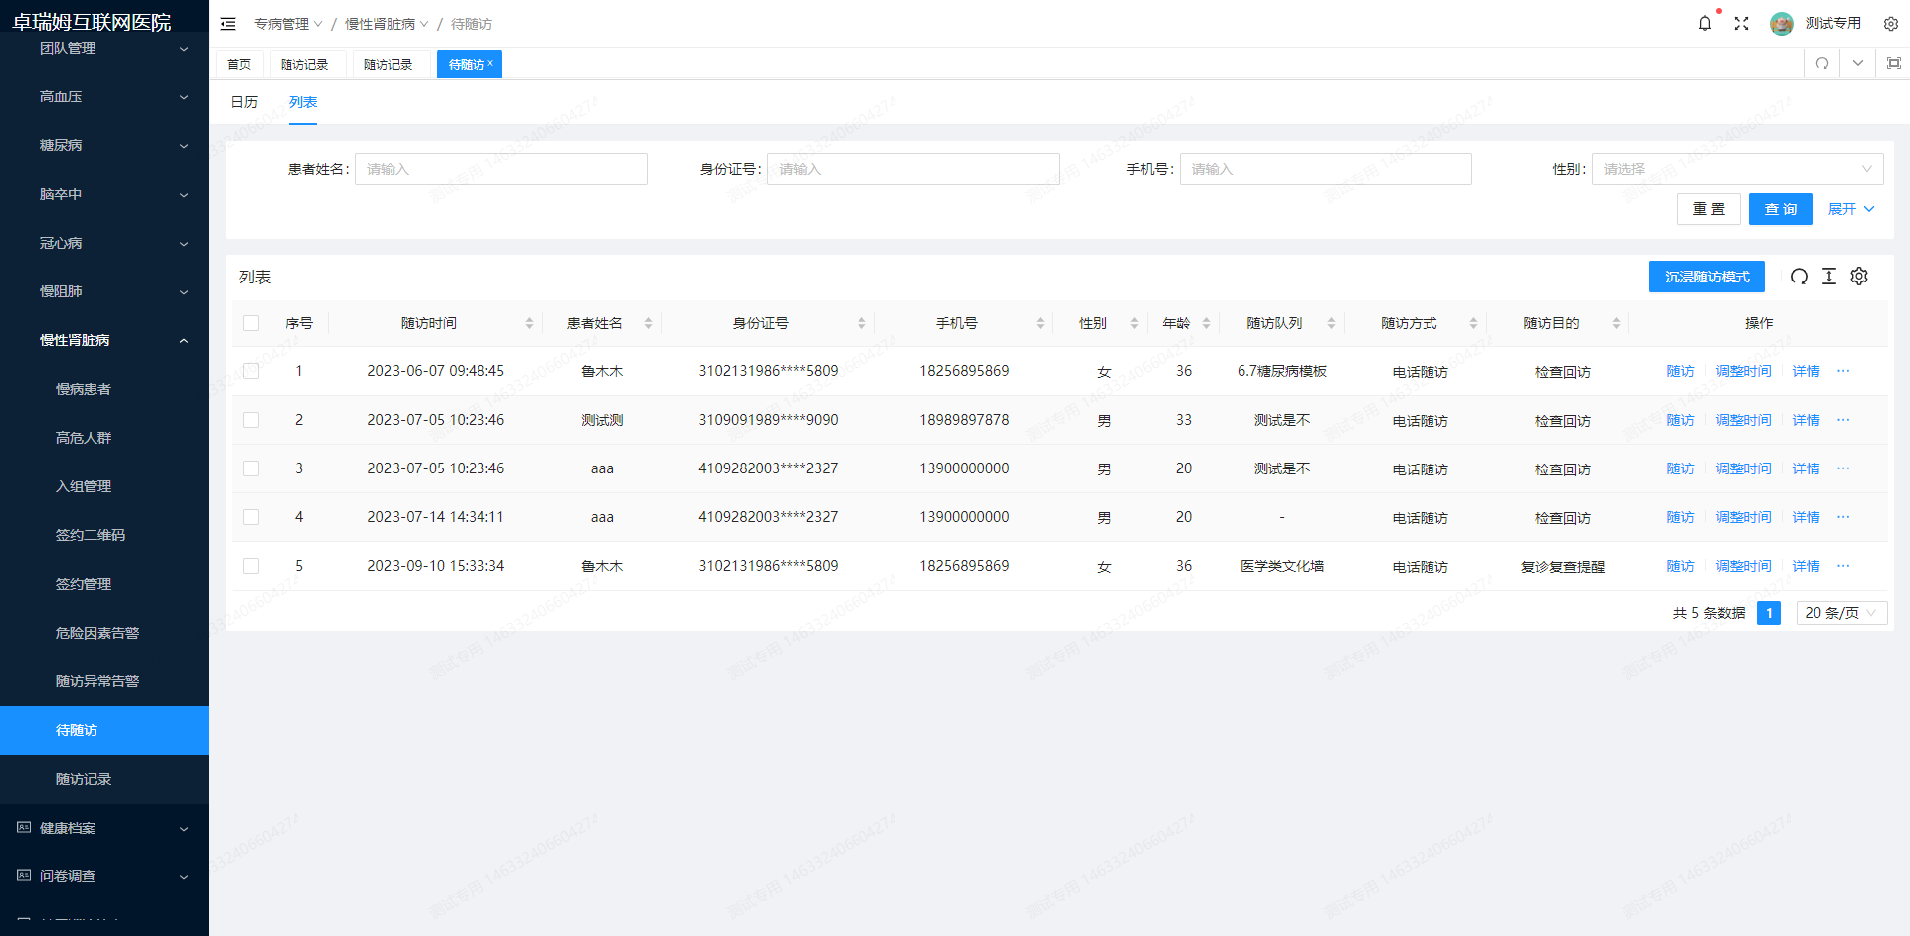Viewport: 1910px width, 936px height.
Task: Expand 团队管理 sidebar menu
Action: point(104,48)
